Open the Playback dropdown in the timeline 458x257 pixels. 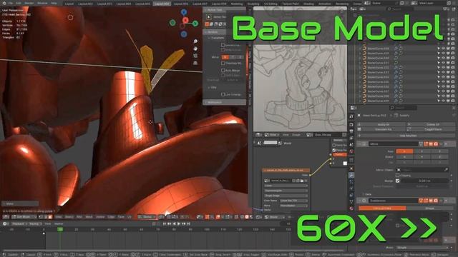pos(19,223)
